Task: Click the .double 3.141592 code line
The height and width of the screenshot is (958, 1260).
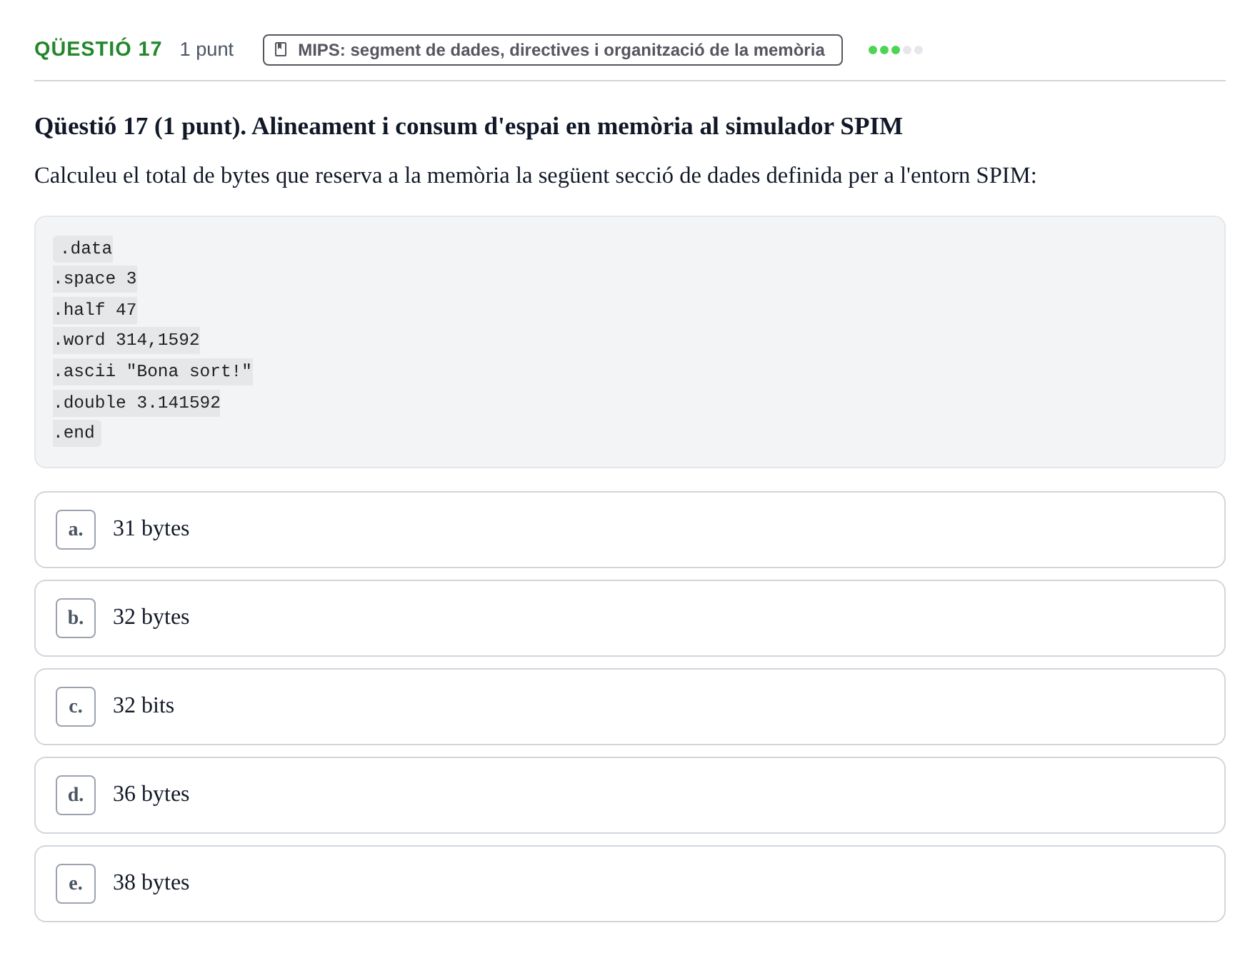Action: tap(136, 403)
